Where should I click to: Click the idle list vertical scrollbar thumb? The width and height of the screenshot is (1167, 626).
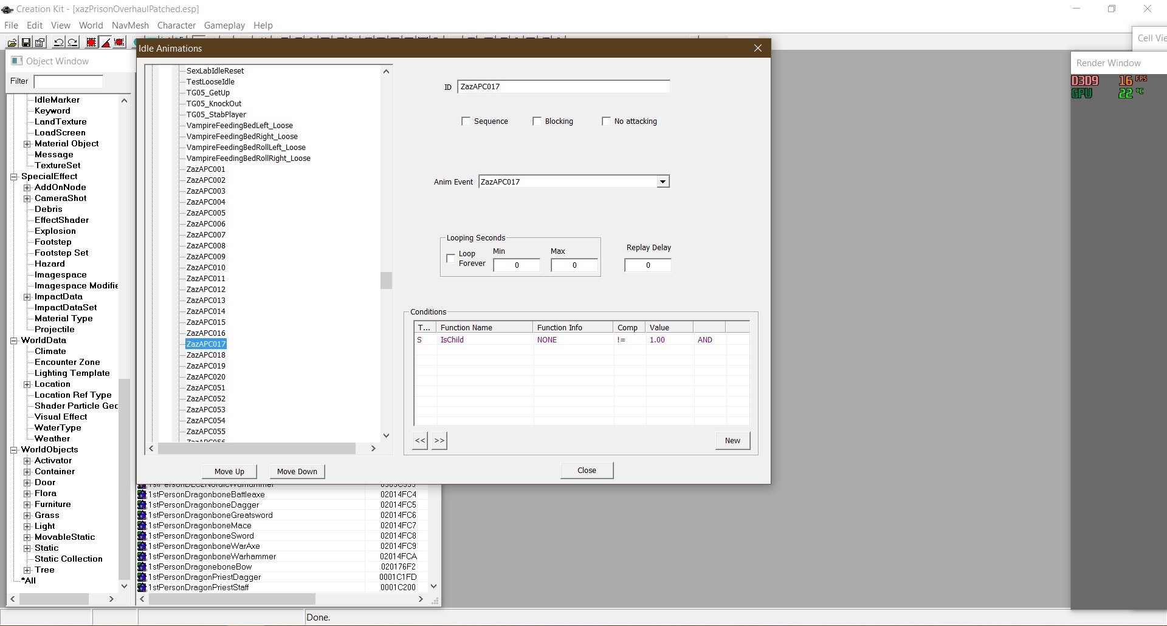click(386, 281)
